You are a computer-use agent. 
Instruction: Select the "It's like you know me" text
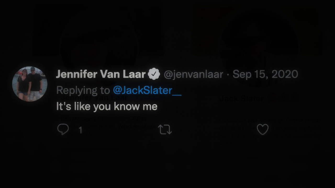pos(107,107)
